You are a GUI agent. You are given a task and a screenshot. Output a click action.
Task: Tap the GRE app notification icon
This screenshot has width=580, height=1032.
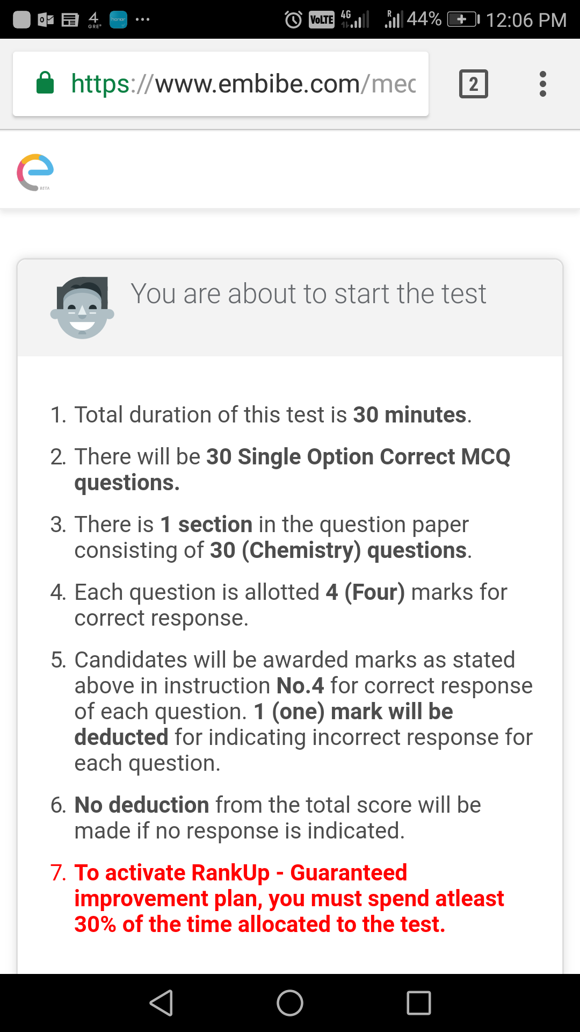(94, 20)
